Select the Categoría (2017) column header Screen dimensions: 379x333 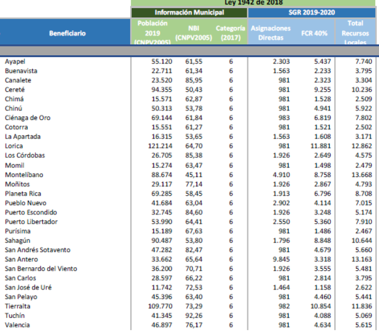[230, 33]
